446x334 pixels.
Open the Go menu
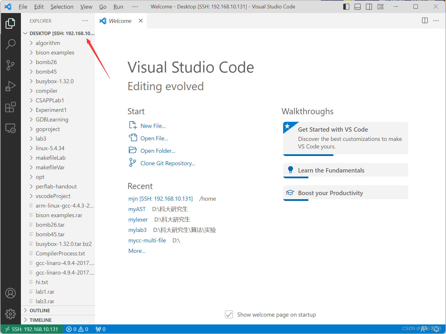click(103, 7)
